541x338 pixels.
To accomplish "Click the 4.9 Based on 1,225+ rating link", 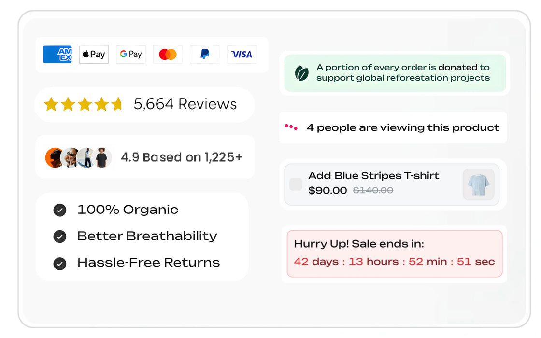I will tap(182, 157).
